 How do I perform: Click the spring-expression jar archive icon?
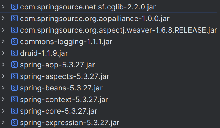(x=14, y=122)
